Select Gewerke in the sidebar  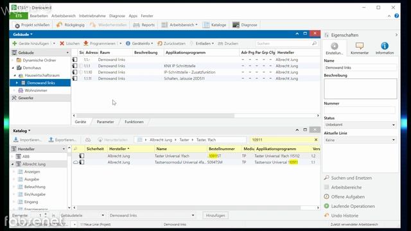(x=26, y=98)
